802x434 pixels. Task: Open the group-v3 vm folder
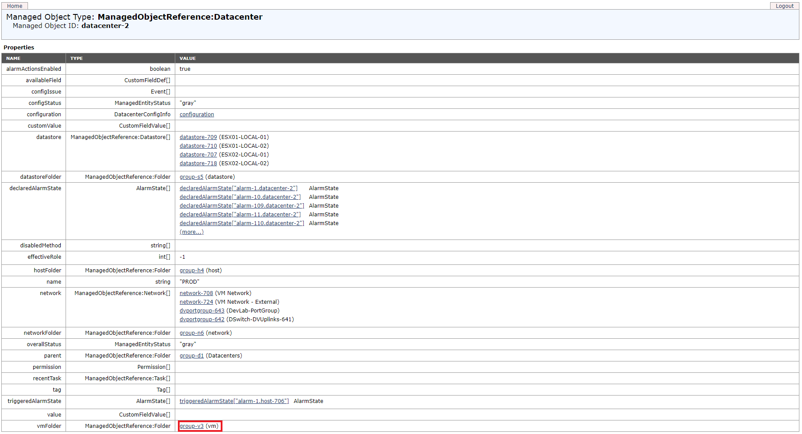[191, 425]
